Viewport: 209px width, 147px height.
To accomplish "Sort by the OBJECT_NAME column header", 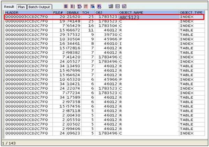I will coord(149,13).
